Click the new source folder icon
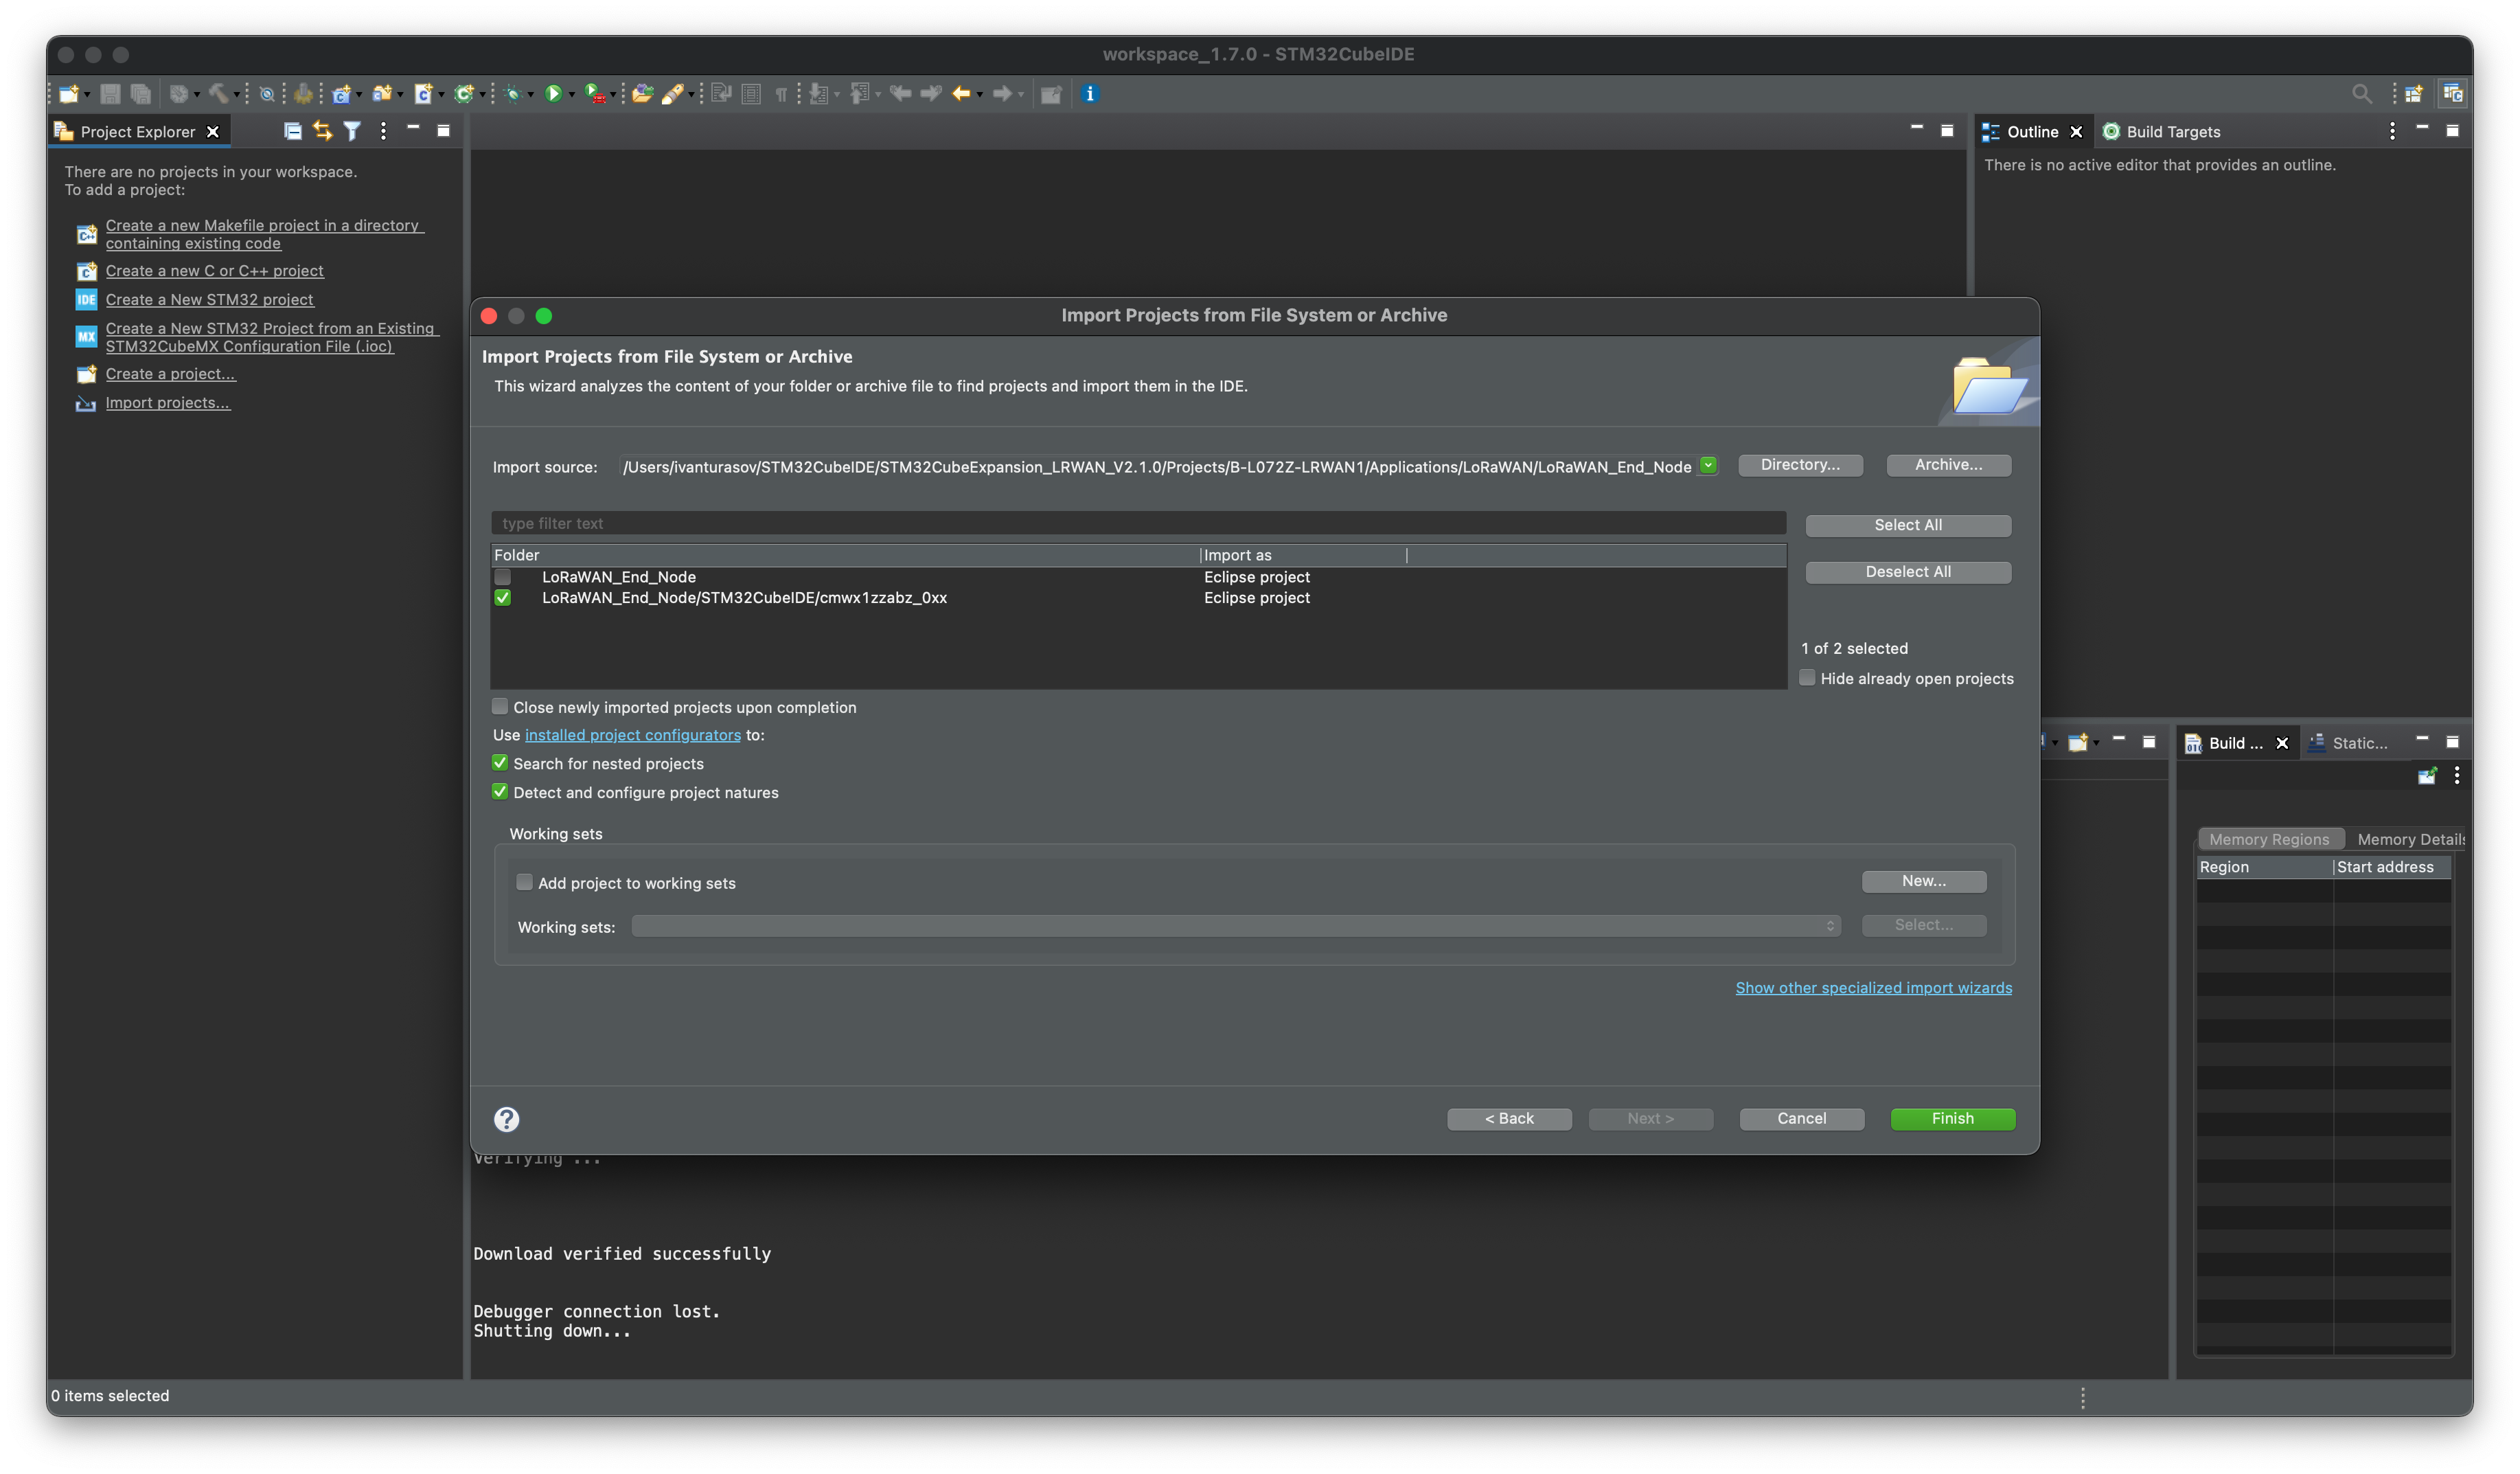 pos(382,94)
